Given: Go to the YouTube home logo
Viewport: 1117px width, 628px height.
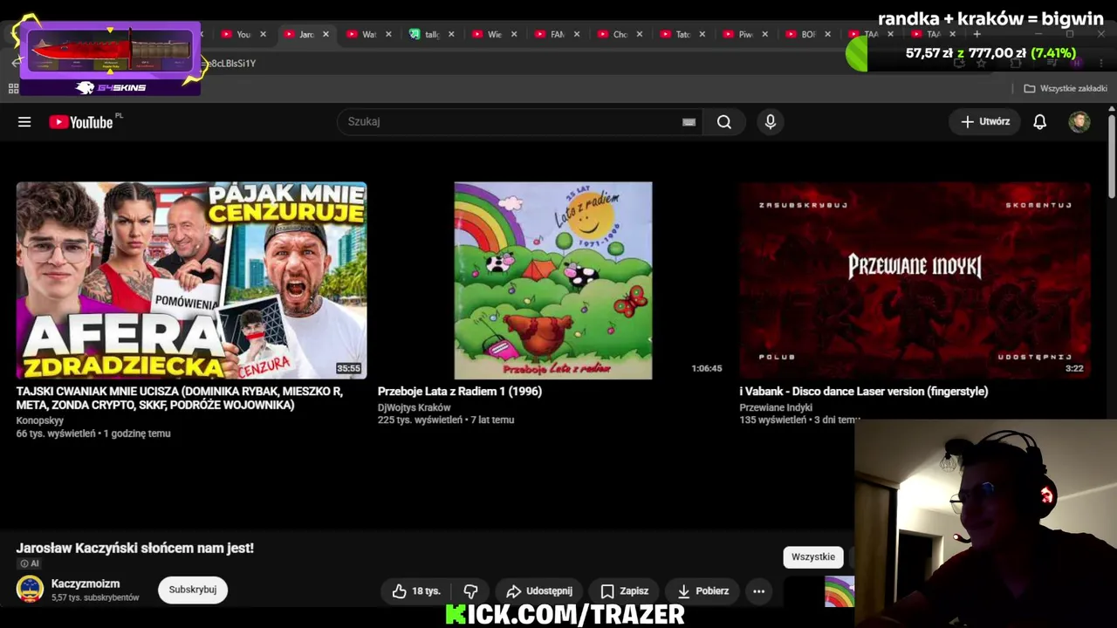Looking at the screenshot, I should pyautogui.click(x=81, y=122).
